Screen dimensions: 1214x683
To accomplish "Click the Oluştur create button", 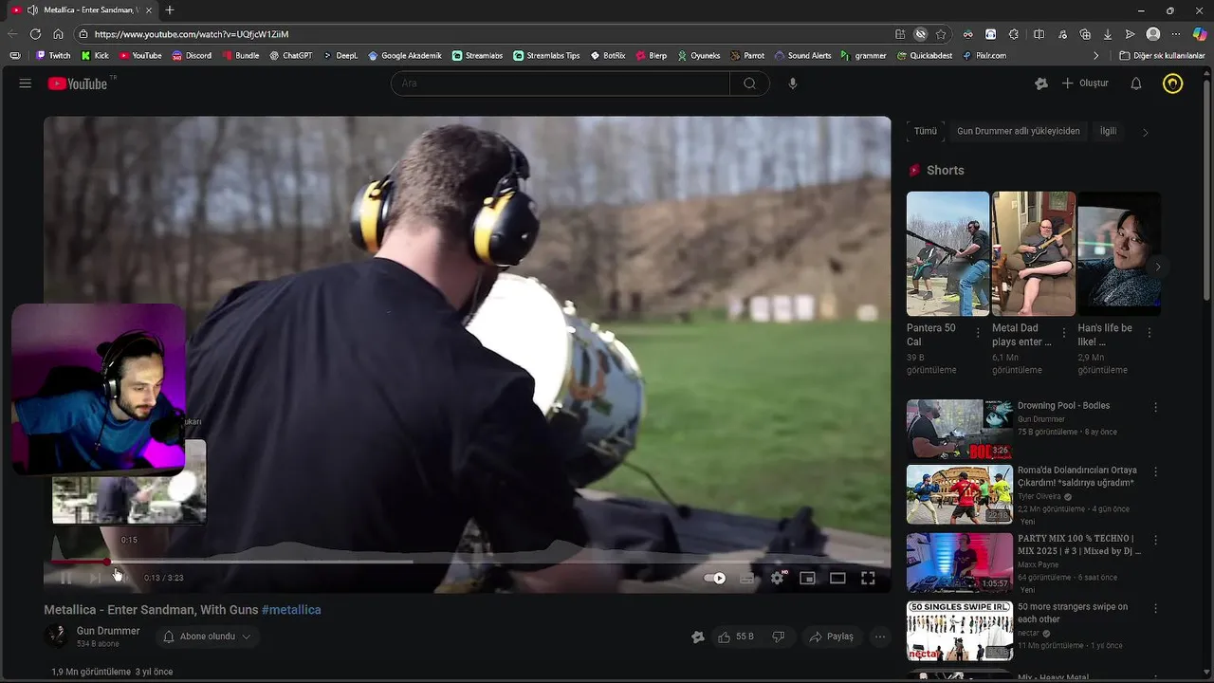I will tap(1085, 83).
